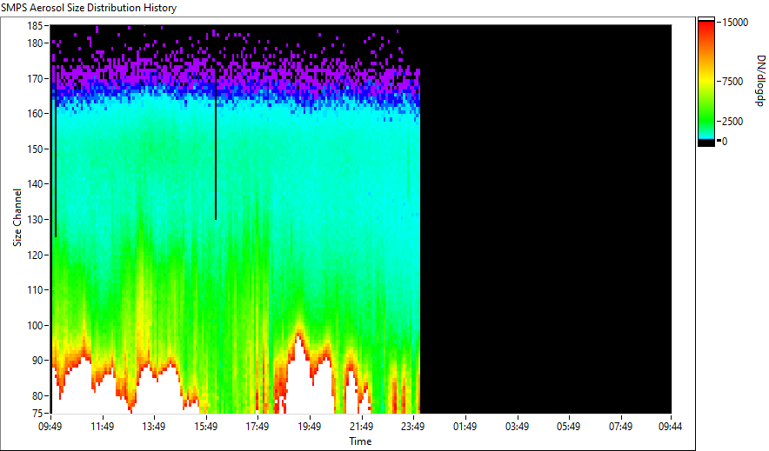
Task: Click the 7500 color scale value
Action: (732, 82)
